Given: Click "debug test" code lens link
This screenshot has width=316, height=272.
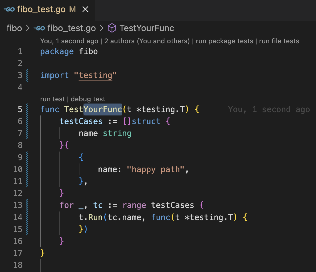Looking at the screenshot, I should click(x=88, y=99).
